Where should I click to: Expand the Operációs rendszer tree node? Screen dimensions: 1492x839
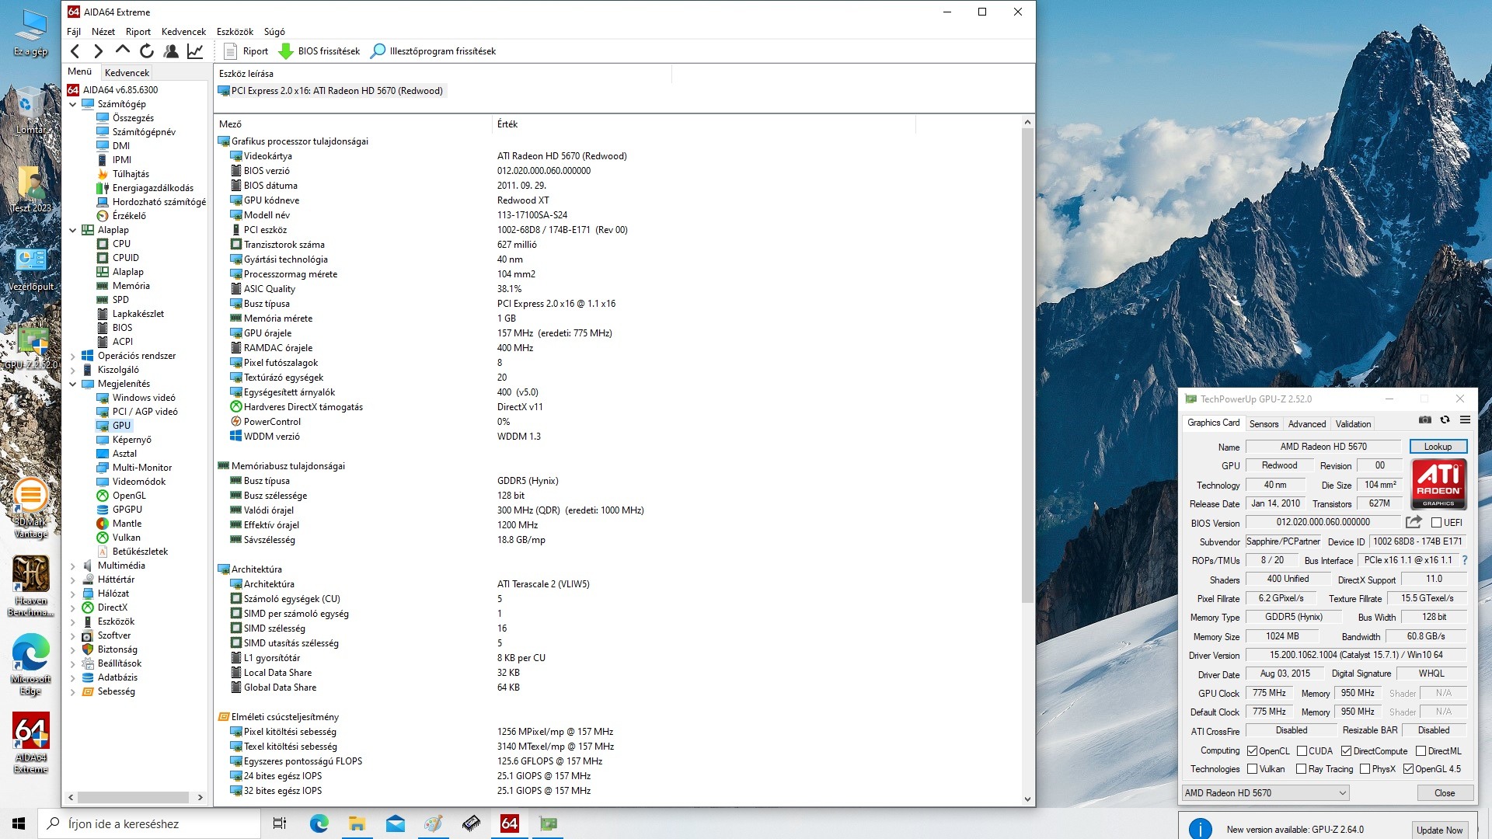73,356
